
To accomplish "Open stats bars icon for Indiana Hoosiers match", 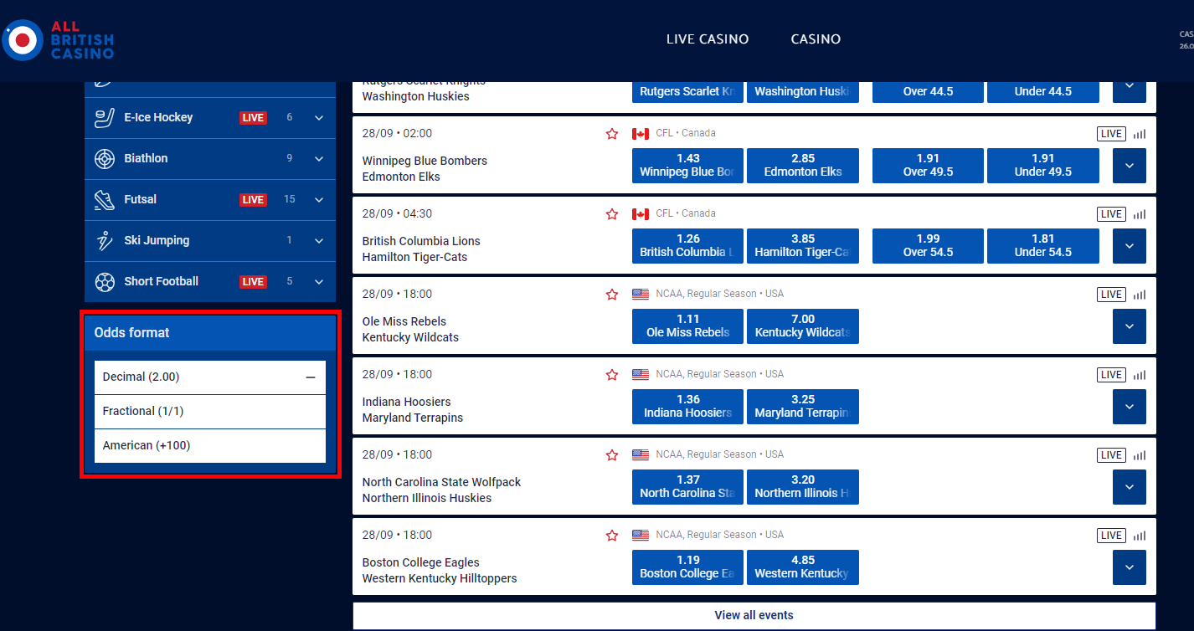I will point(1139,375).
